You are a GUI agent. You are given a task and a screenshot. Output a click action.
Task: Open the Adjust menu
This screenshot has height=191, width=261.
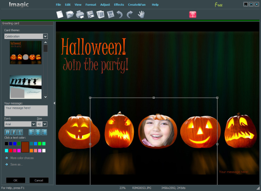click(105, 5)
